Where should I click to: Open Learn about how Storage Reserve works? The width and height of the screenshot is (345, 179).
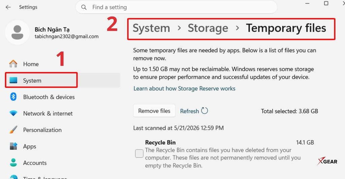[x=184, y=88]
